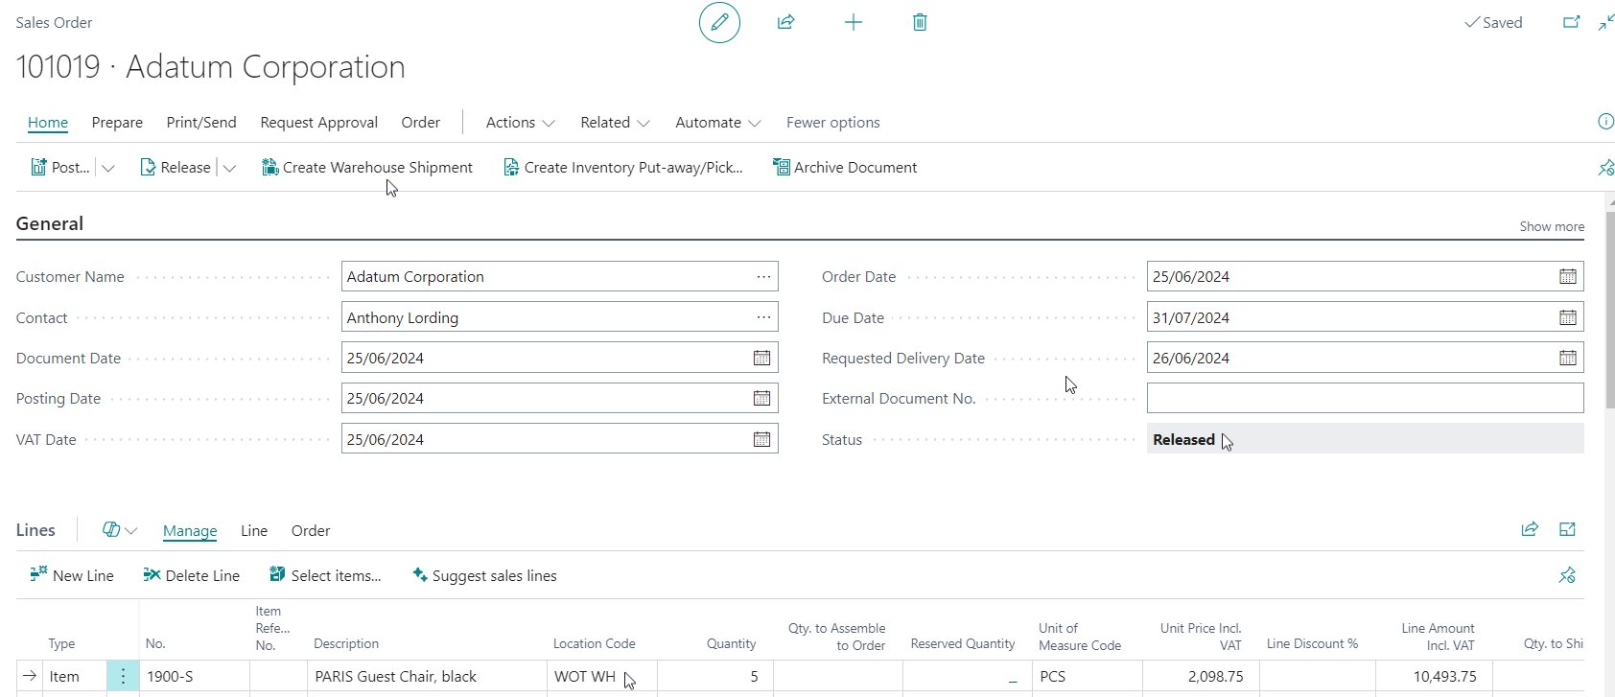The image size is (1615, 697).
Task: Open Posting Date calendar picker
Action: point(762,398)
